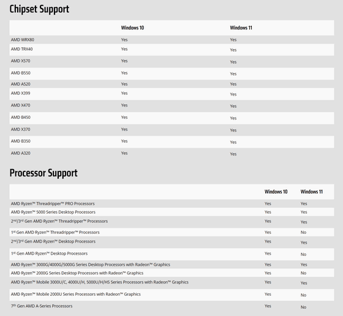
Task: Click Windows 11 column header in chipset table
Action: click(241, 28)
